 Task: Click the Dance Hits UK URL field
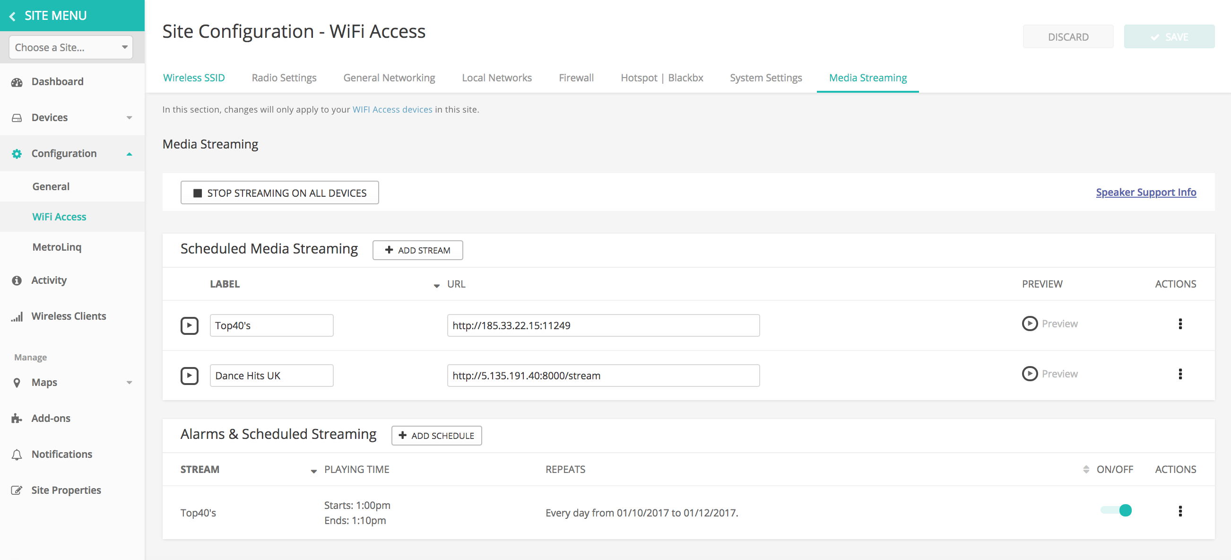[x=603, y=376]
